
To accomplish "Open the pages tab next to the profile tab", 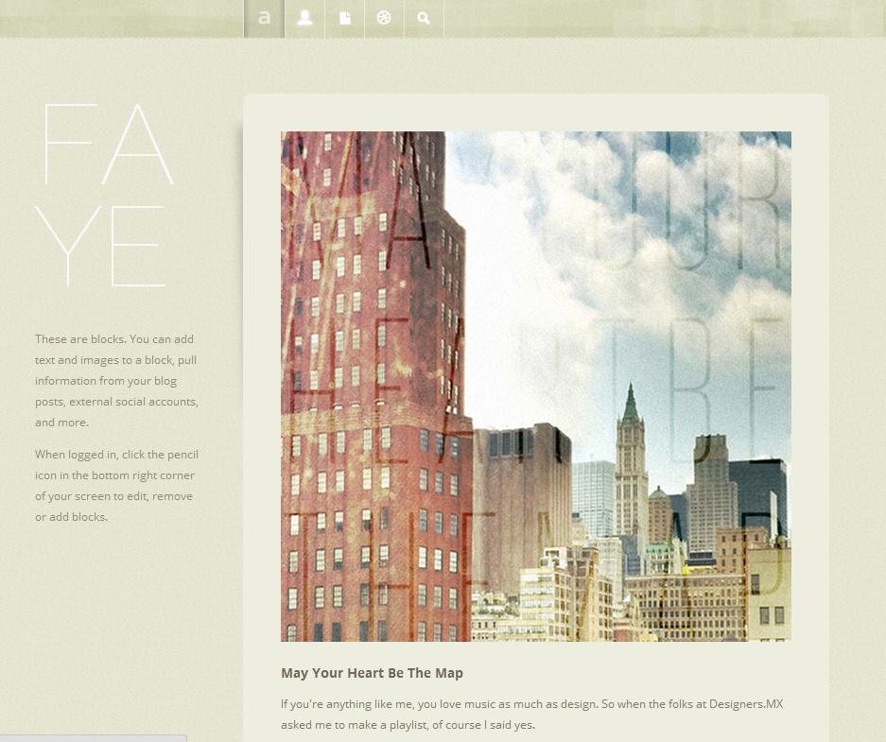I will tap(344, 18).
